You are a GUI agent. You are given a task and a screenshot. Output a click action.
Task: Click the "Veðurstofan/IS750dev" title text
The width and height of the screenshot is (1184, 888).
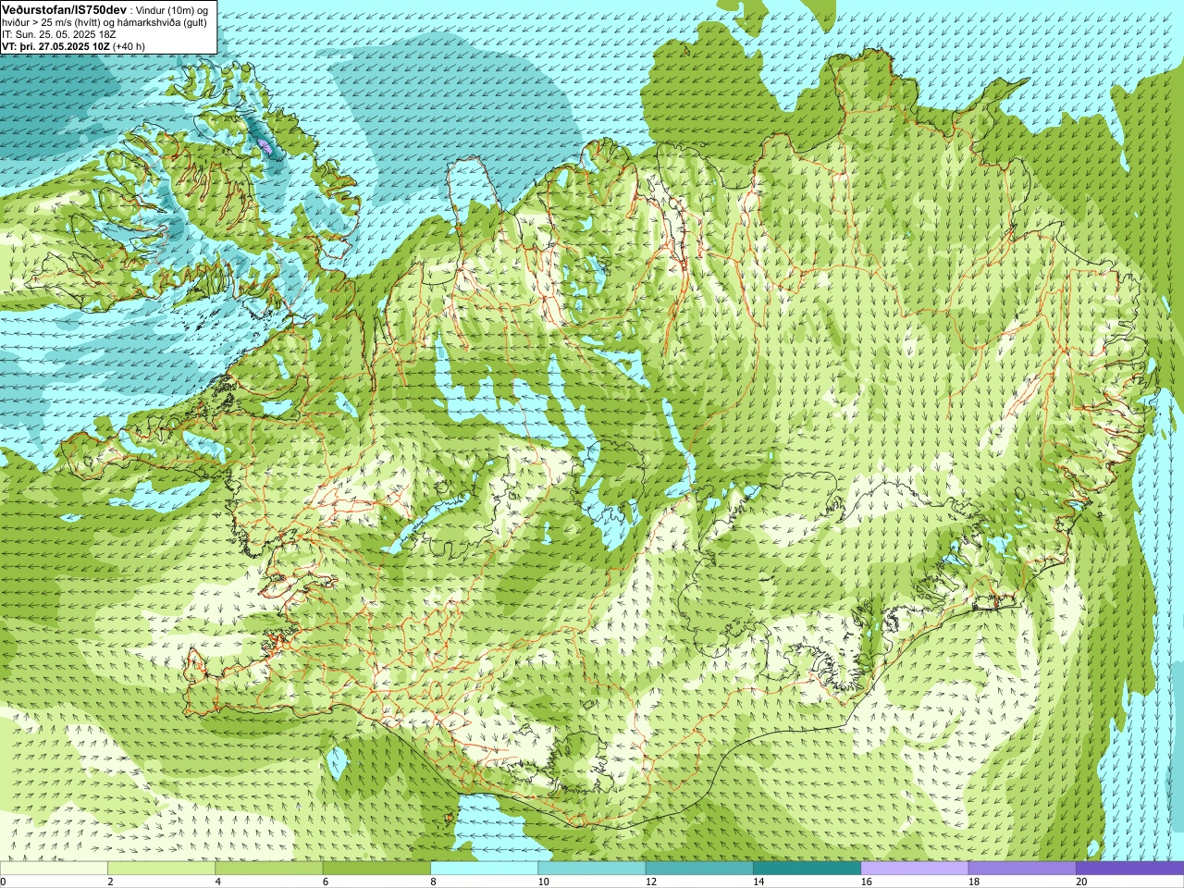coord(65,9)
